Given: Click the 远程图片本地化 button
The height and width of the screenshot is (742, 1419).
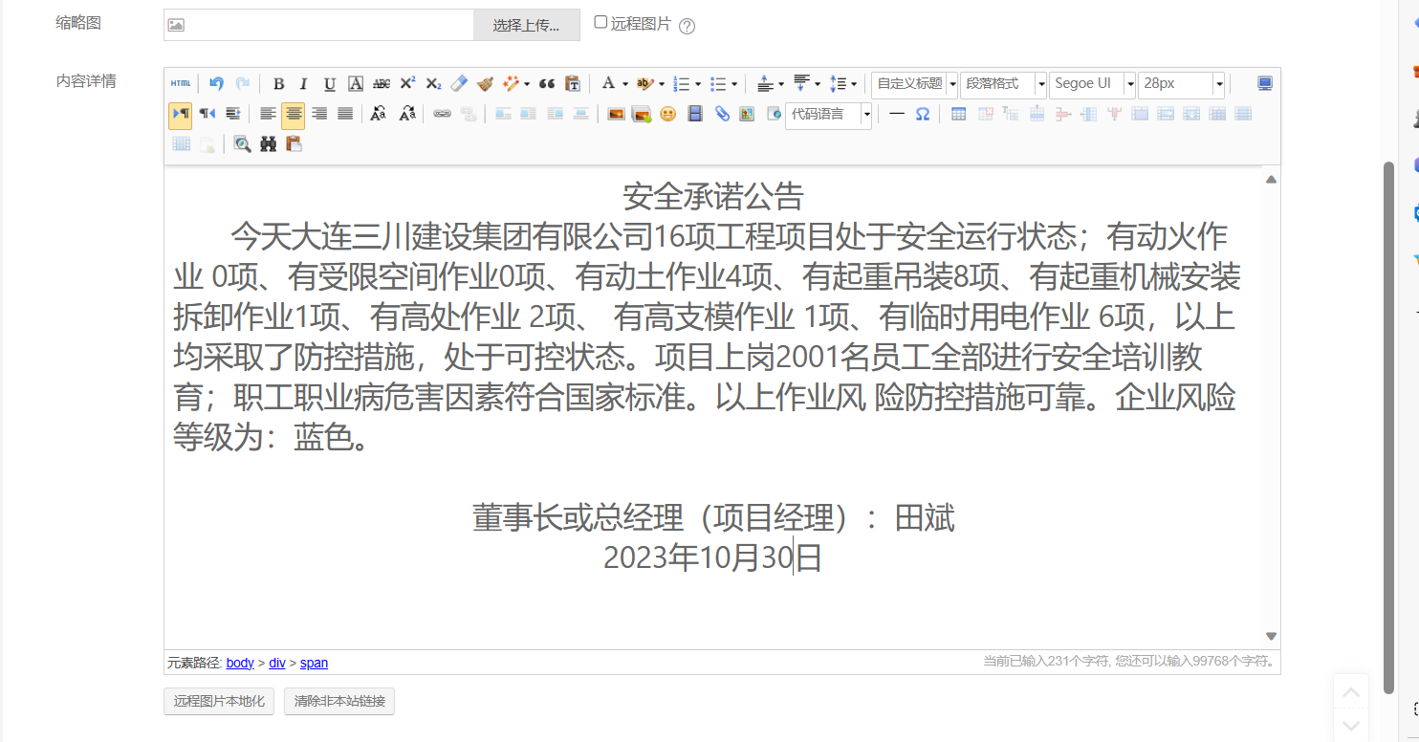Looking at the screenshot, I should pos(219,701).
